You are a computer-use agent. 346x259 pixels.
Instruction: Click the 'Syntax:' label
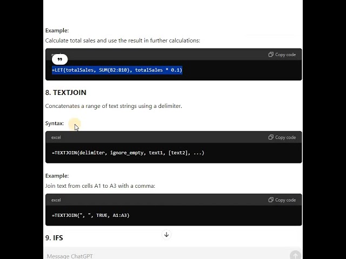(55, 124)
